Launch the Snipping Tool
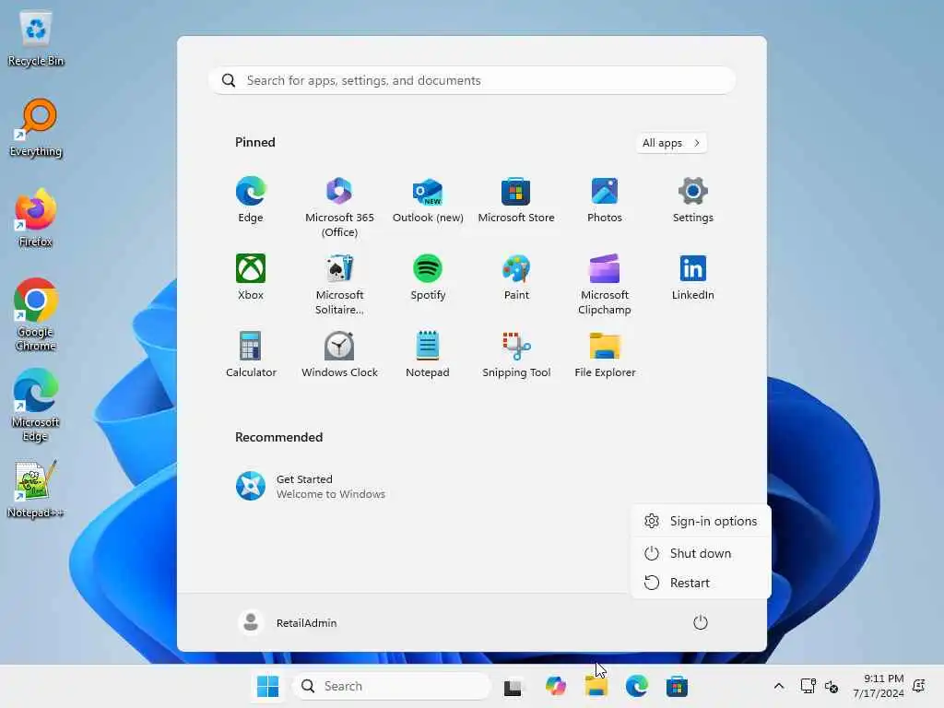Image resolution: width=944 pixels, height=708 pixels. pos(516,355)
